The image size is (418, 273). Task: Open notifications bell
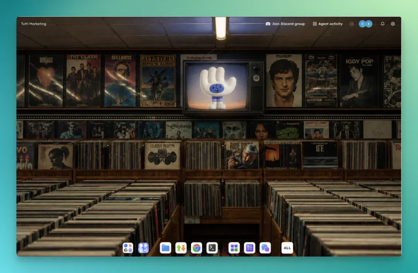tap(382, 24)
